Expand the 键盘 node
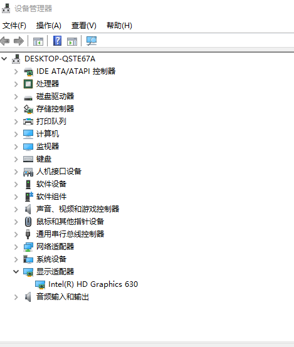This screenshot has height=347, width=294. pyautogui.click(x=16, y=159)
